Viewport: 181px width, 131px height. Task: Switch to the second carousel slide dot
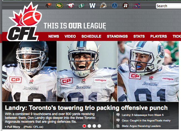point(89,126)
